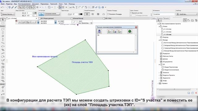Open Общая Аксонометрия in Navigator
This screenshot has height=111, width=198.
tap(170, 70)
